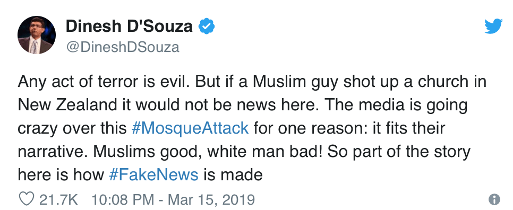Follow the #FakeNews hashtag link
This screenshot has height=210, width=513.
[153, 174]
